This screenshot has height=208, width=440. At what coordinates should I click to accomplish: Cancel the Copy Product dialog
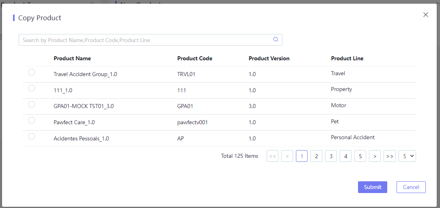[x=411, y=187]
